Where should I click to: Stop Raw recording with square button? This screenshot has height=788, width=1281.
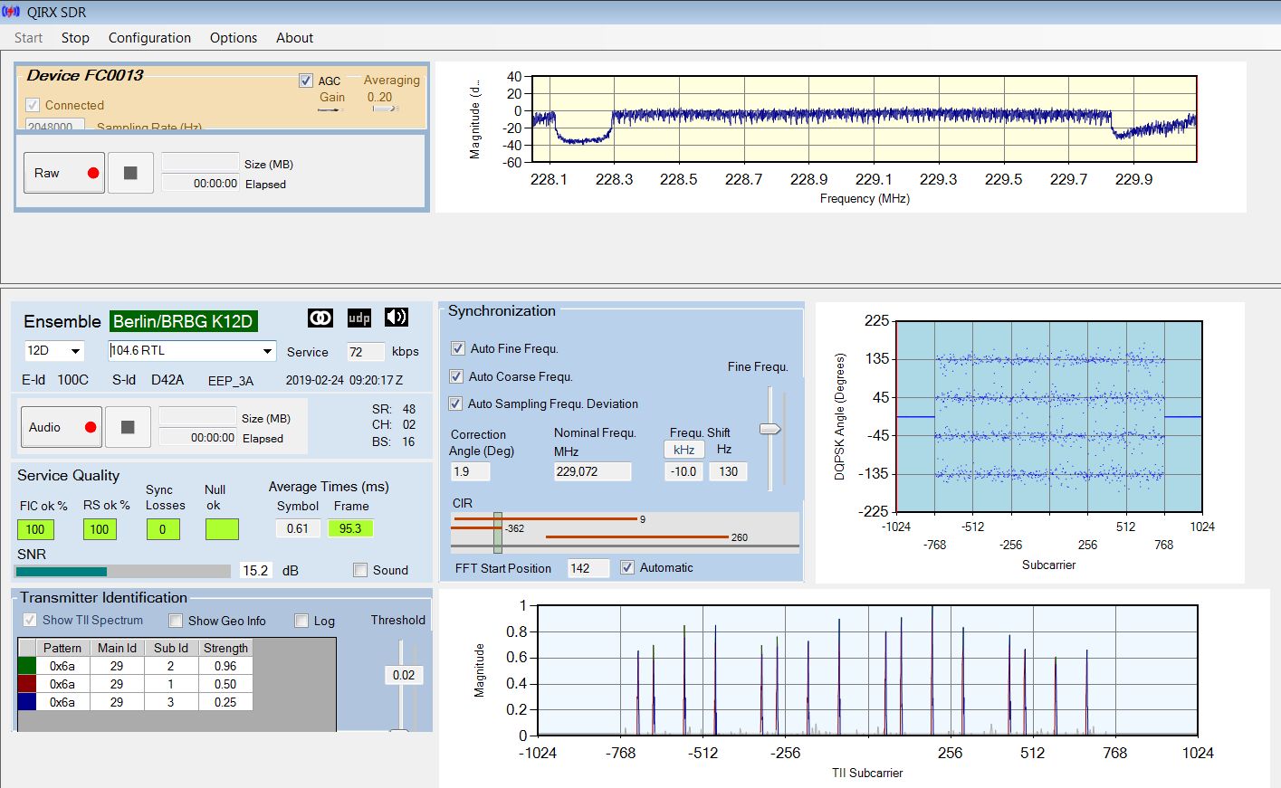pos(130,173)
